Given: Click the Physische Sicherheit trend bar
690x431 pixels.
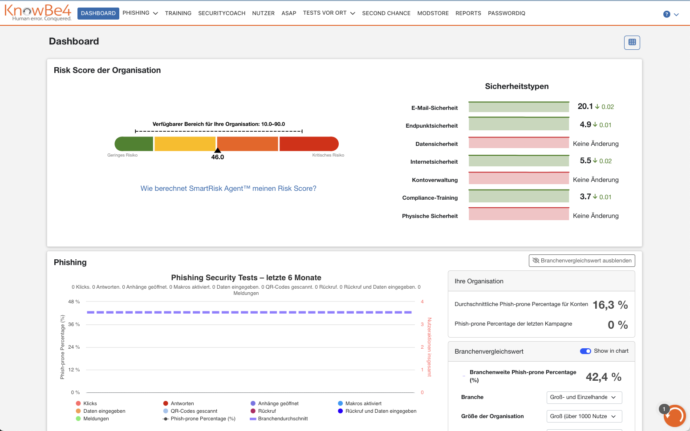Looking at the screenshot, I should point(519,213).
